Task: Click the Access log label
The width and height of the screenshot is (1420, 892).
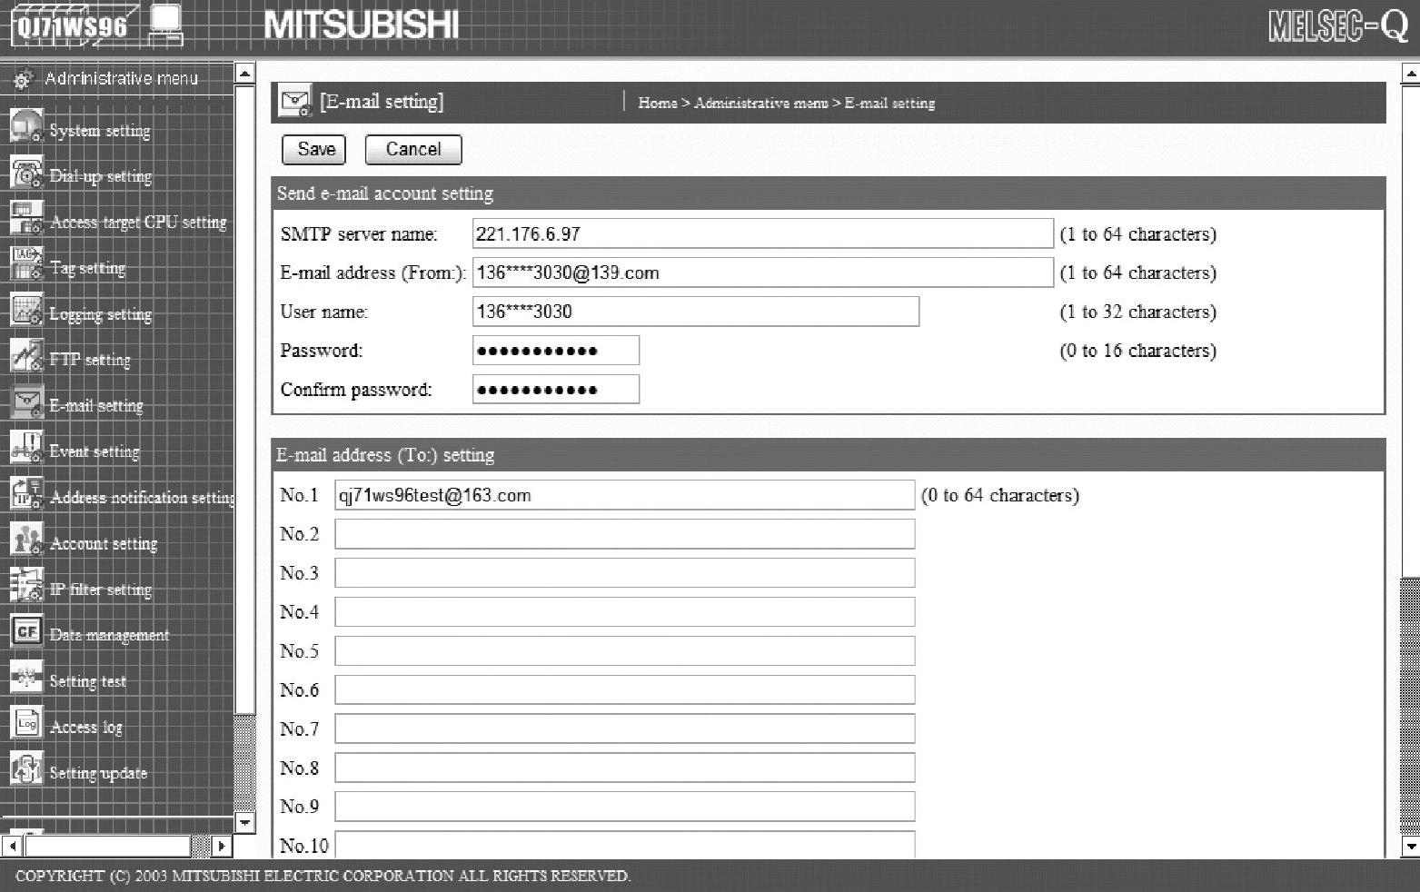Action: 86,727
